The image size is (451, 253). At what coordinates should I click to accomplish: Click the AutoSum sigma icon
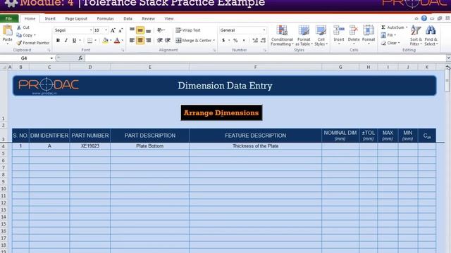coord(383,27)
